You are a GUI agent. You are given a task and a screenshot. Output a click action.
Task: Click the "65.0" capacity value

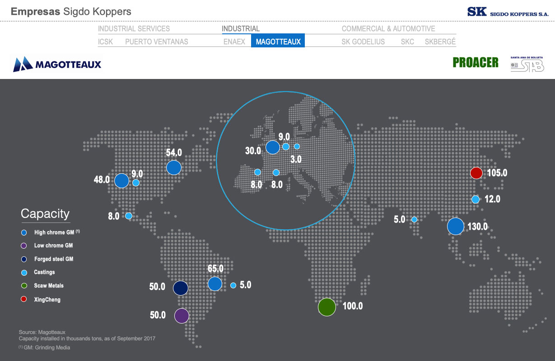click(215, 269)
